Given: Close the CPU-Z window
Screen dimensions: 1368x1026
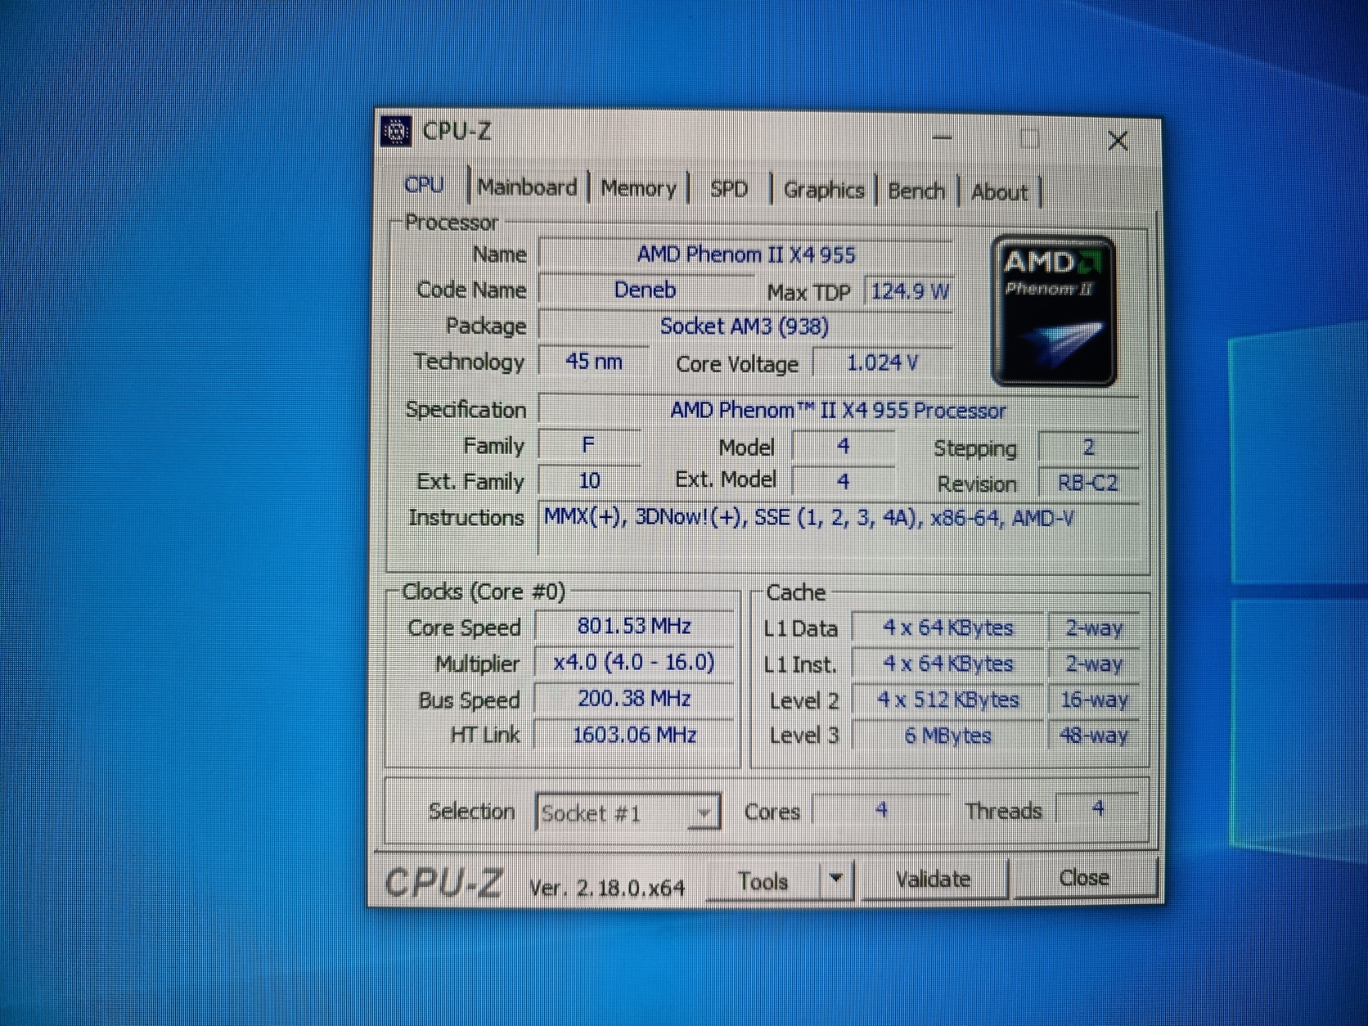Looking at the screenshot, I should (1118, 141).
